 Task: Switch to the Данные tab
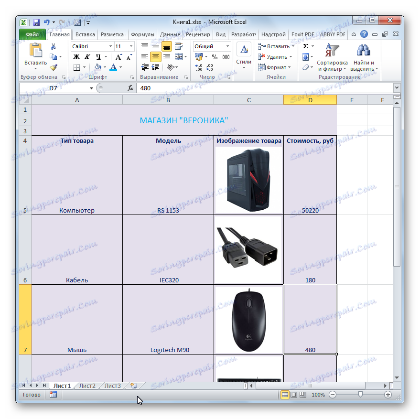point(170,34)
